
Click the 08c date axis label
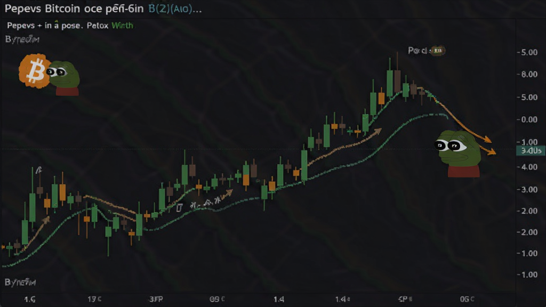[217, 299]
